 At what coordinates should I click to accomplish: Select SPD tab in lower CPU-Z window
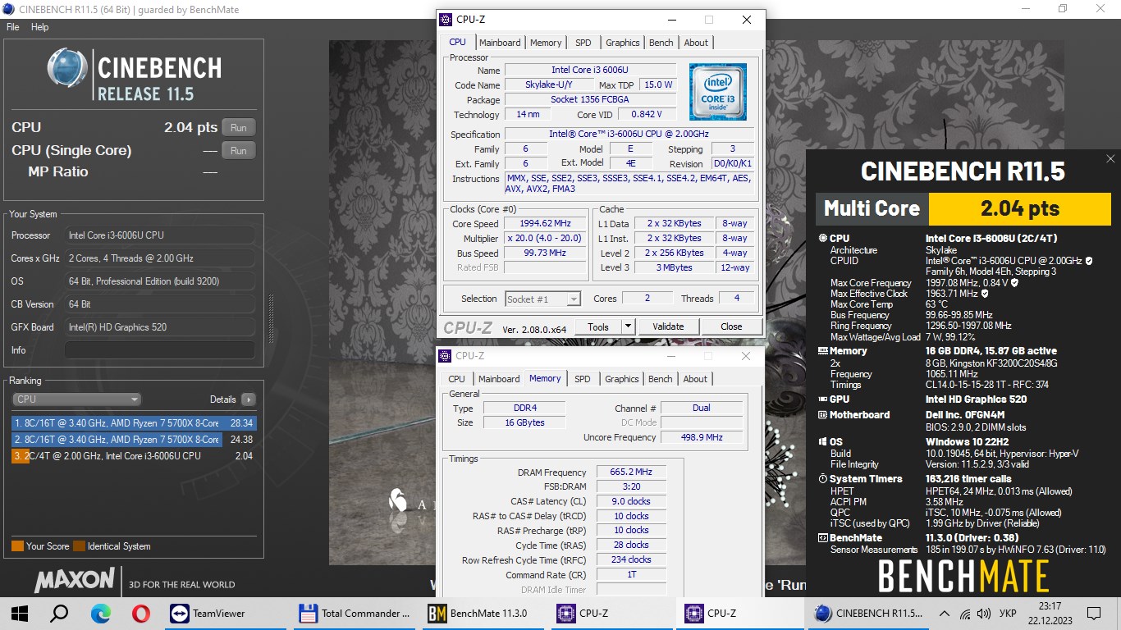coord(582,379)
